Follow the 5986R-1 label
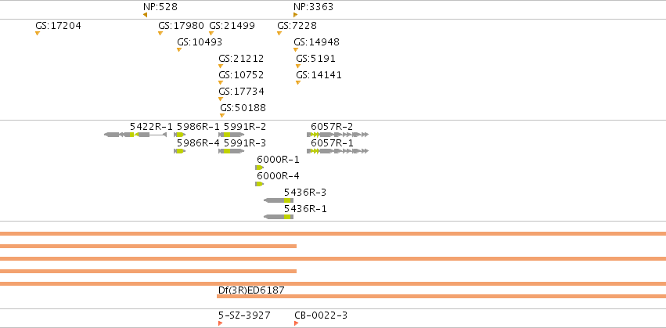Screen dimensions: 666x328 [x=198, y=127]
